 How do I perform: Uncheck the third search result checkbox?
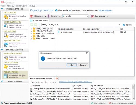click(32, 94)
